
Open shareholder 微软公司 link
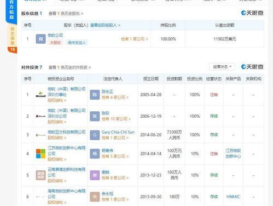point(55,35)
